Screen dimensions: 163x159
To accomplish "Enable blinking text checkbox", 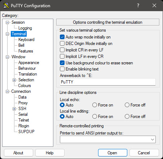I will [x=62, y=69].
